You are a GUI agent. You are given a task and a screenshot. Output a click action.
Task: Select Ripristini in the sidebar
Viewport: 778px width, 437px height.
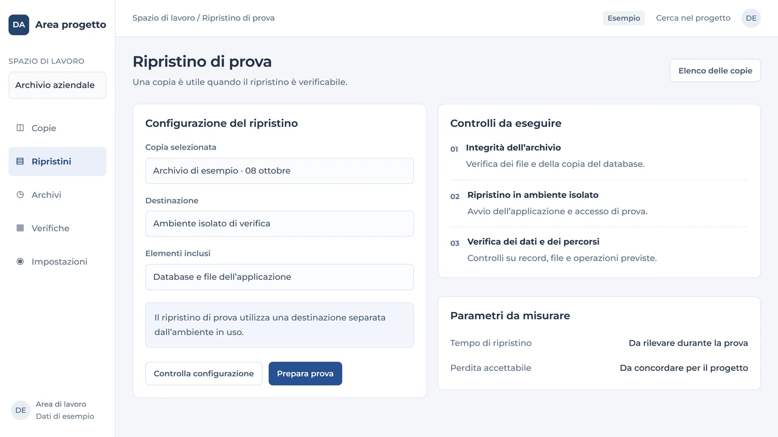[x=57, y=161]
